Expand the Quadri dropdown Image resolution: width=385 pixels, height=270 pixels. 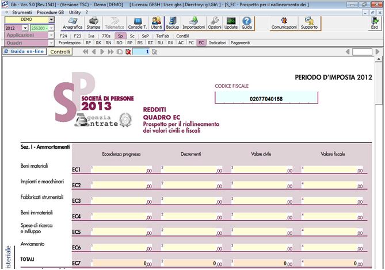(x=51, y=43)
